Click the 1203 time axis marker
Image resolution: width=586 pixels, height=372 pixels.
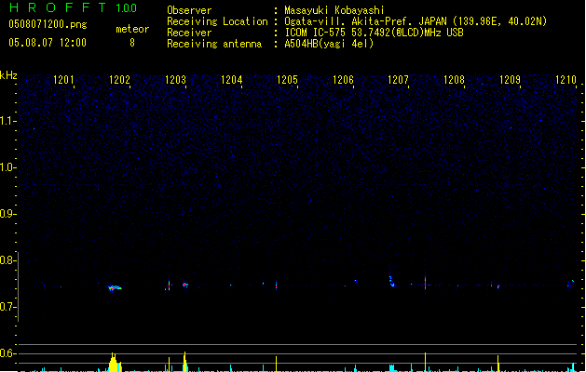[175, 79]
